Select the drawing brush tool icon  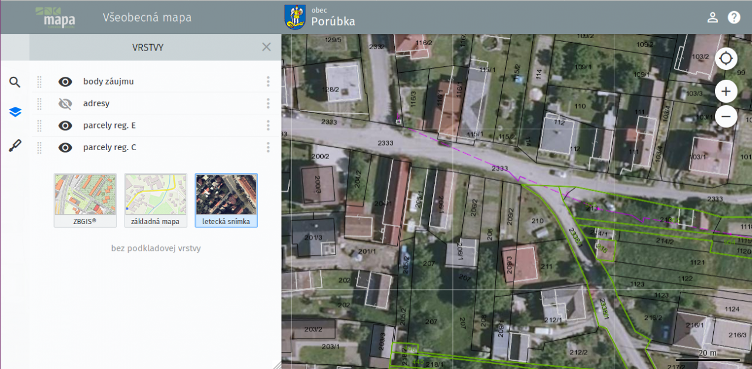(15, 146)
